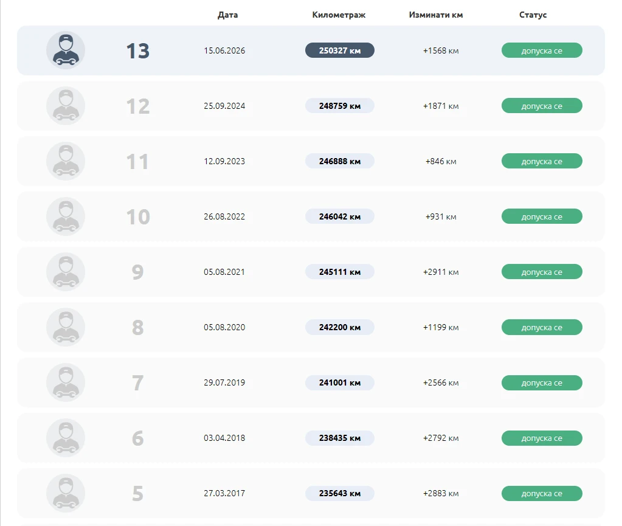Select the 242200 км mileage badge
Image resolution: width=622 pixels, height=526 pixels.
(339, 327)
